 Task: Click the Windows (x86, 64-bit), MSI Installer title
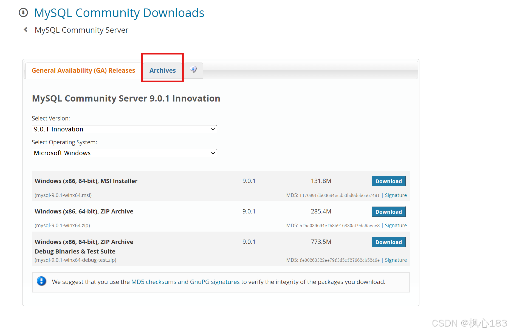(86, 181)
